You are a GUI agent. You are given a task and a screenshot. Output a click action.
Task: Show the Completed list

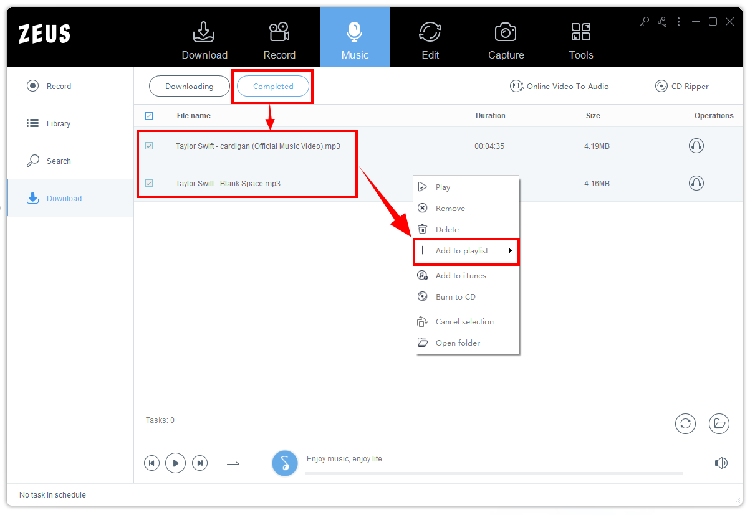coord(273,87)
